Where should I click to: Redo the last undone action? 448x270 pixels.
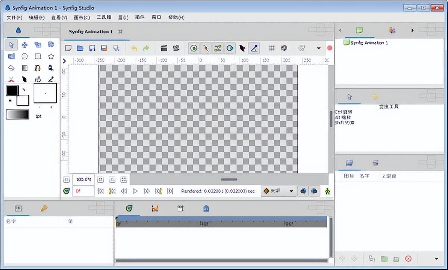click(x=146, y=48)
